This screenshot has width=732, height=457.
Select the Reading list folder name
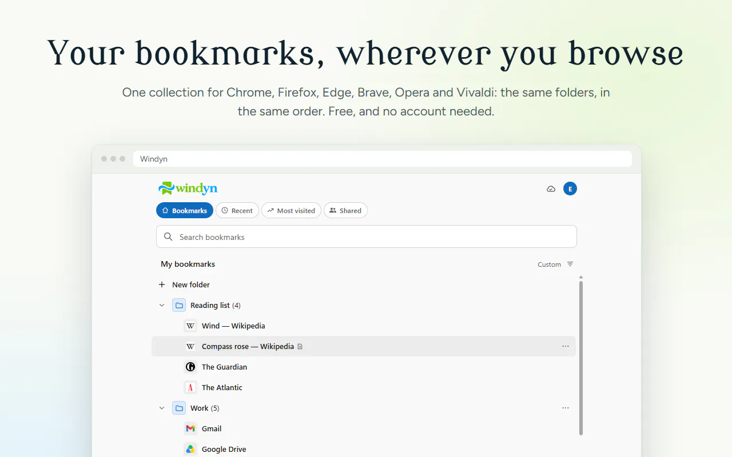[x=210, y=305]
